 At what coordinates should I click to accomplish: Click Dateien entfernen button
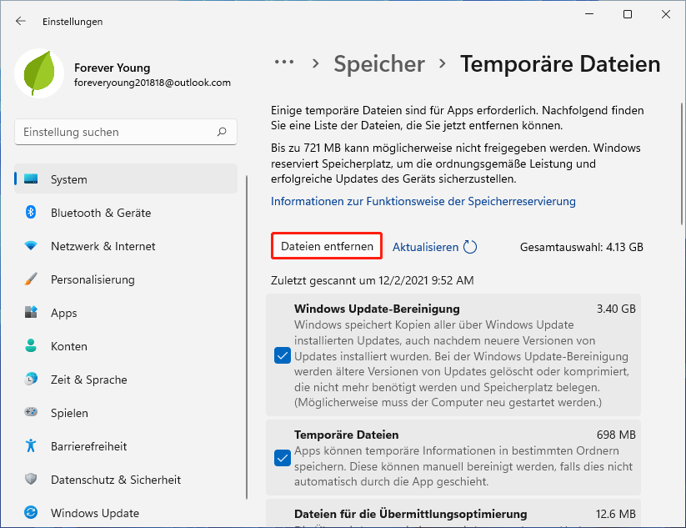click(x=327, y=246)
